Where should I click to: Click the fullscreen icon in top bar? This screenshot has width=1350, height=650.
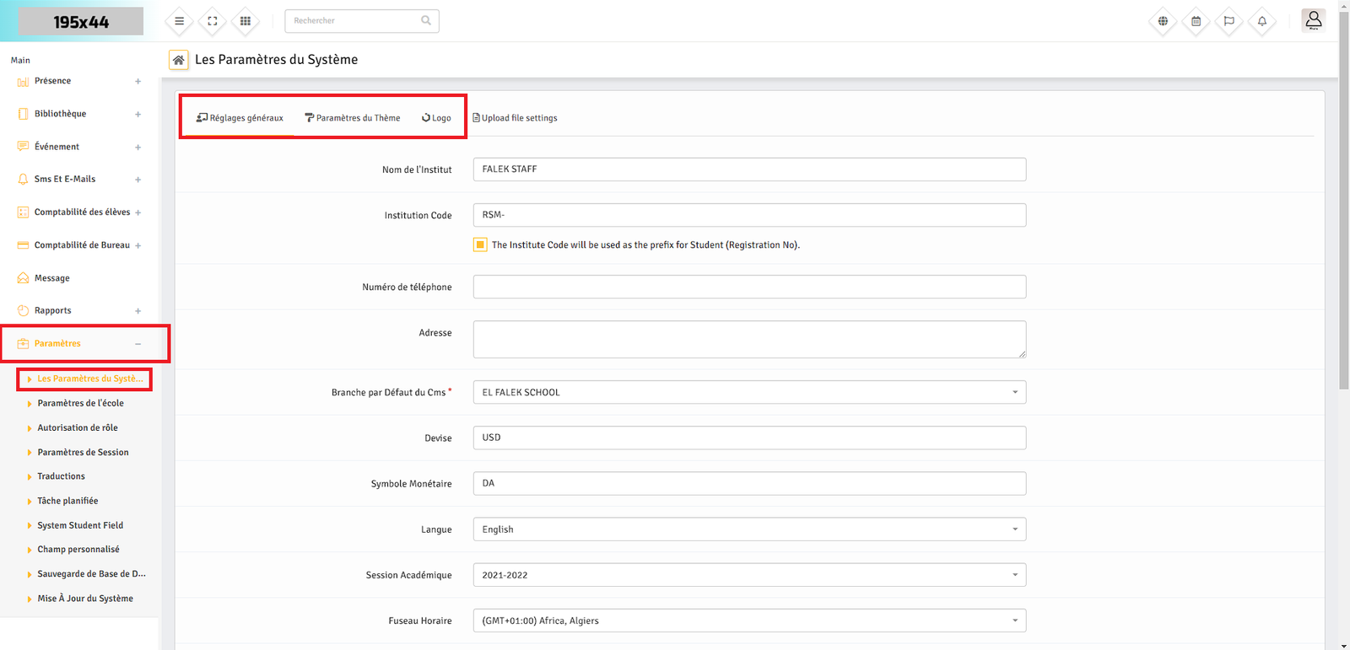[213, 21]
